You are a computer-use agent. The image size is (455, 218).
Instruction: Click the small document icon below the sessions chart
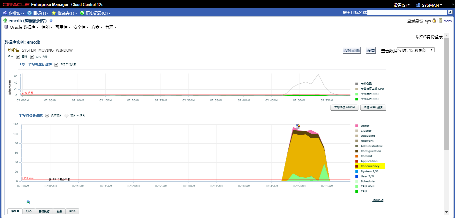tap(28, 202)
